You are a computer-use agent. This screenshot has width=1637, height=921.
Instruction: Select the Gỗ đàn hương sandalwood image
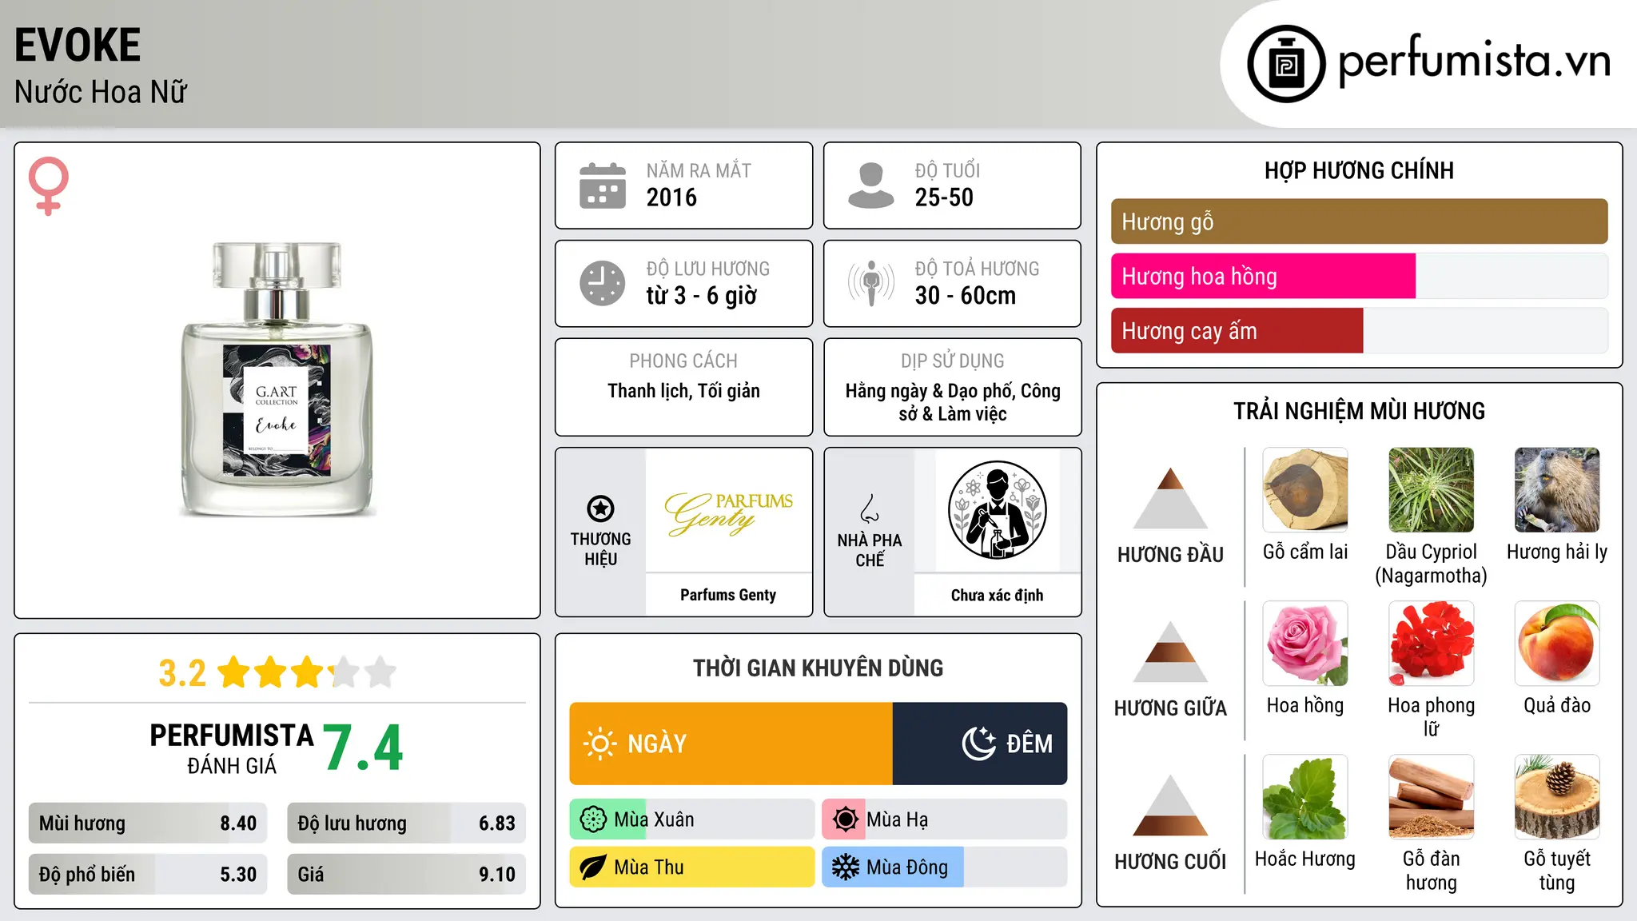pyautogui.click(x=1431, y=797)
